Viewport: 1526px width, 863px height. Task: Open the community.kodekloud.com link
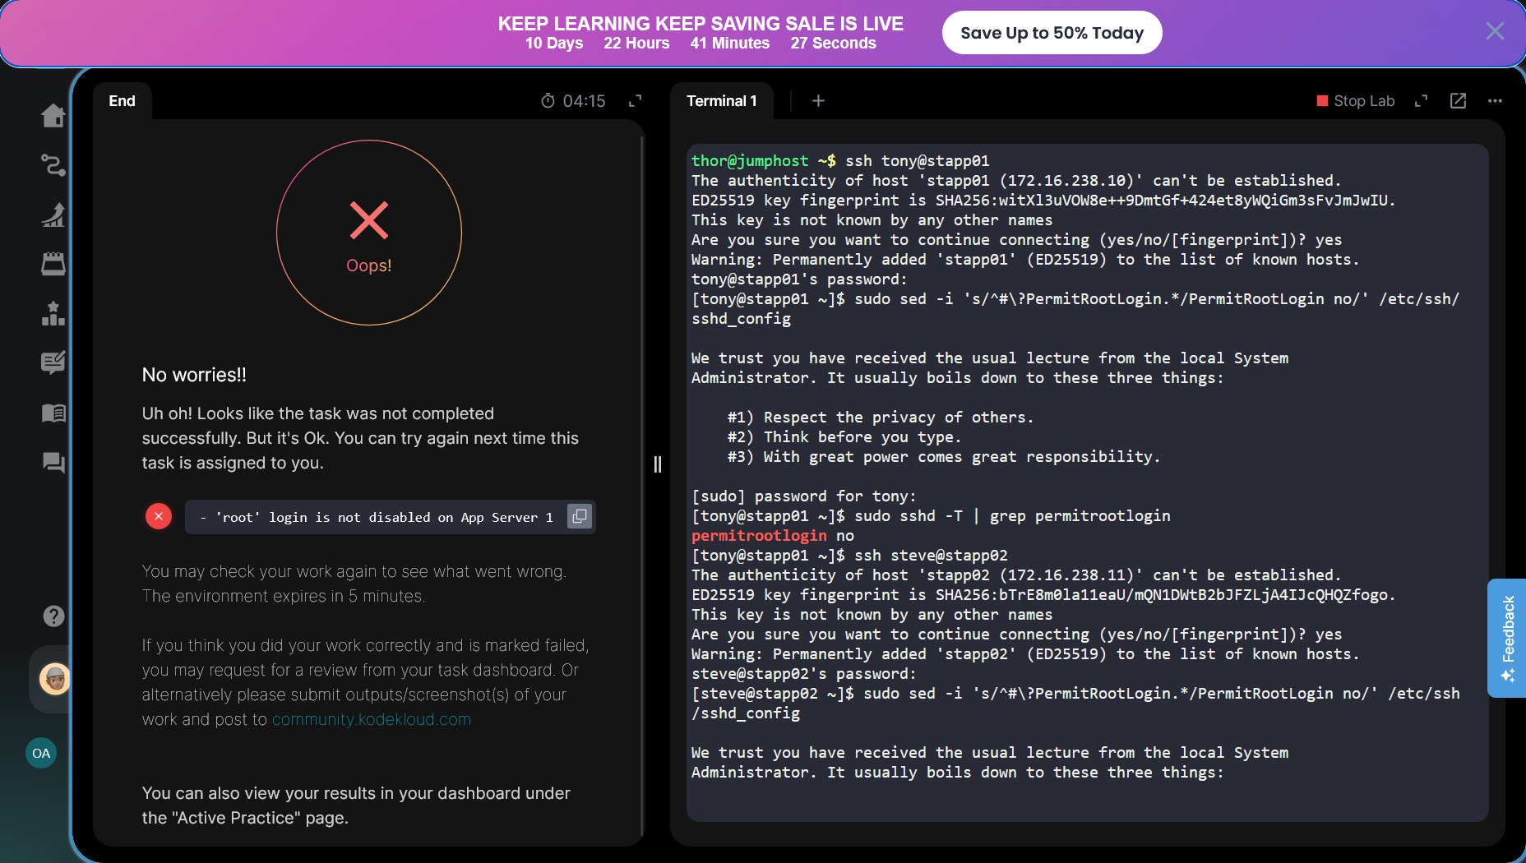coord(372,719)
